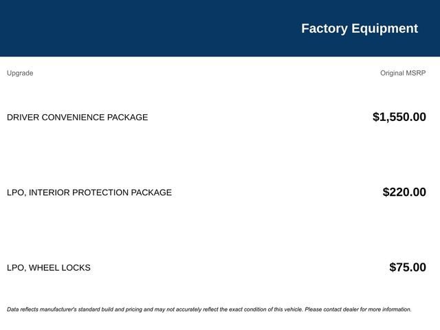The image size is (440, 330).
Task: Click the word Equipment in the banner title
Action: pyautogui.click(x=384, y=28)
